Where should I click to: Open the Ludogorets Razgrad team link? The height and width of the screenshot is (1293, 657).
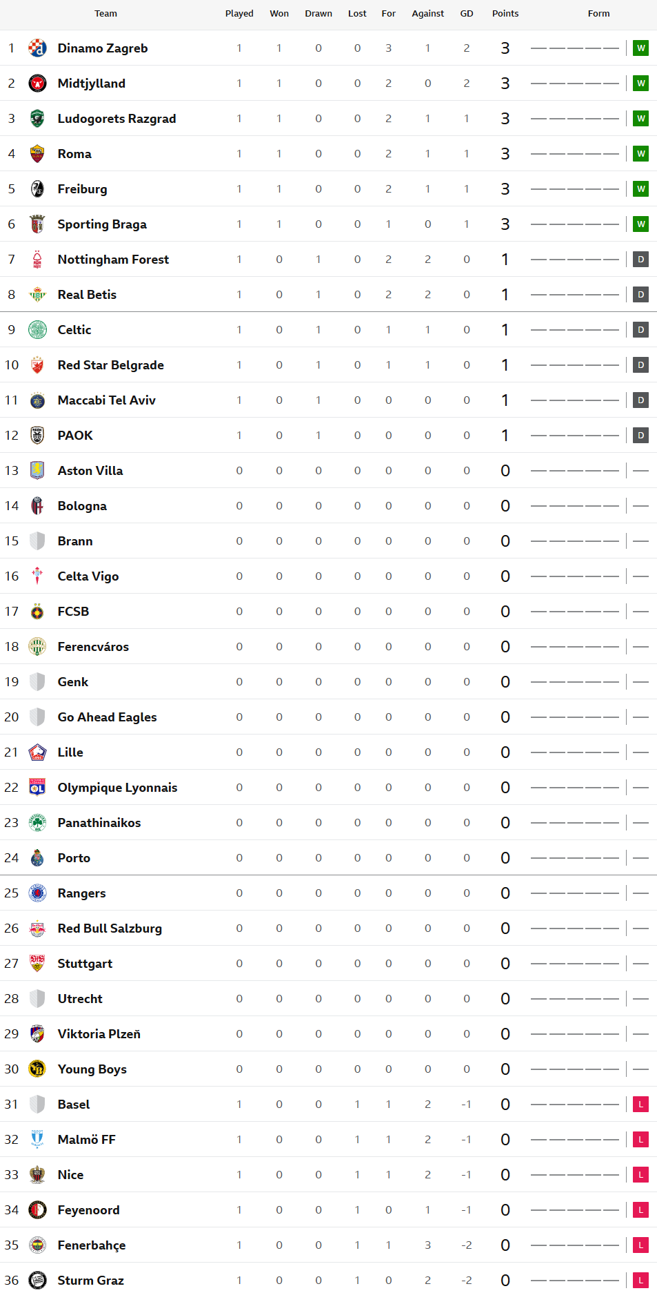coord(117,119)
